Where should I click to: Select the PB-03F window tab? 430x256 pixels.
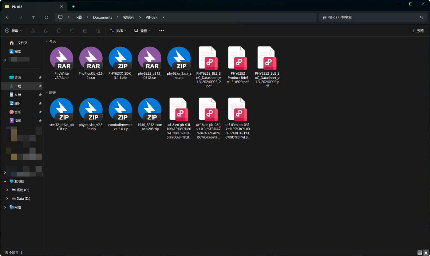[x=34, y=6]
